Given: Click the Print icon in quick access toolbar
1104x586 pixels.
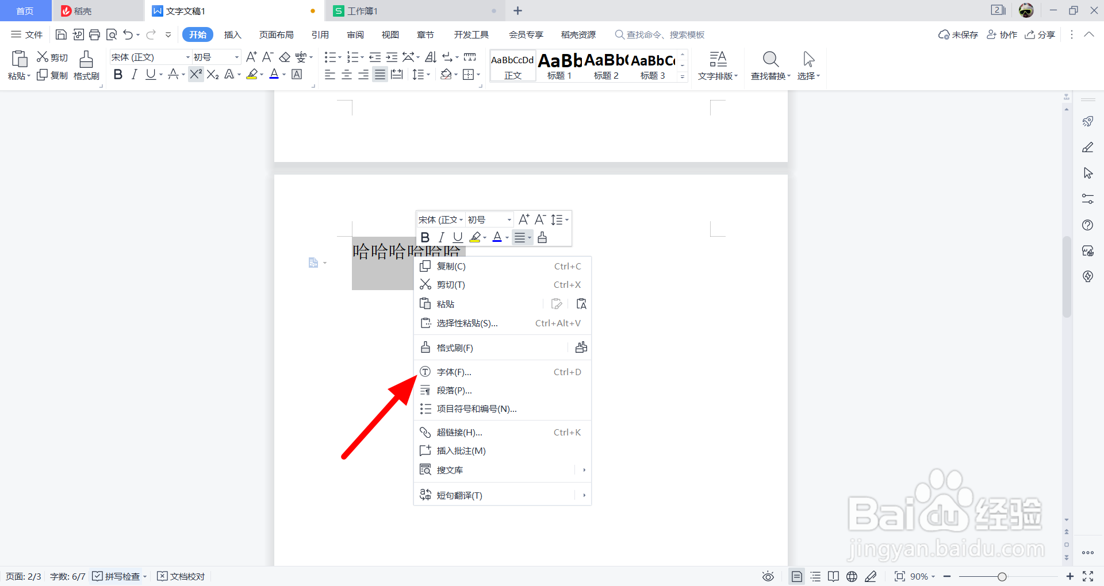Looking at the screenshot, I should [95, 34].
